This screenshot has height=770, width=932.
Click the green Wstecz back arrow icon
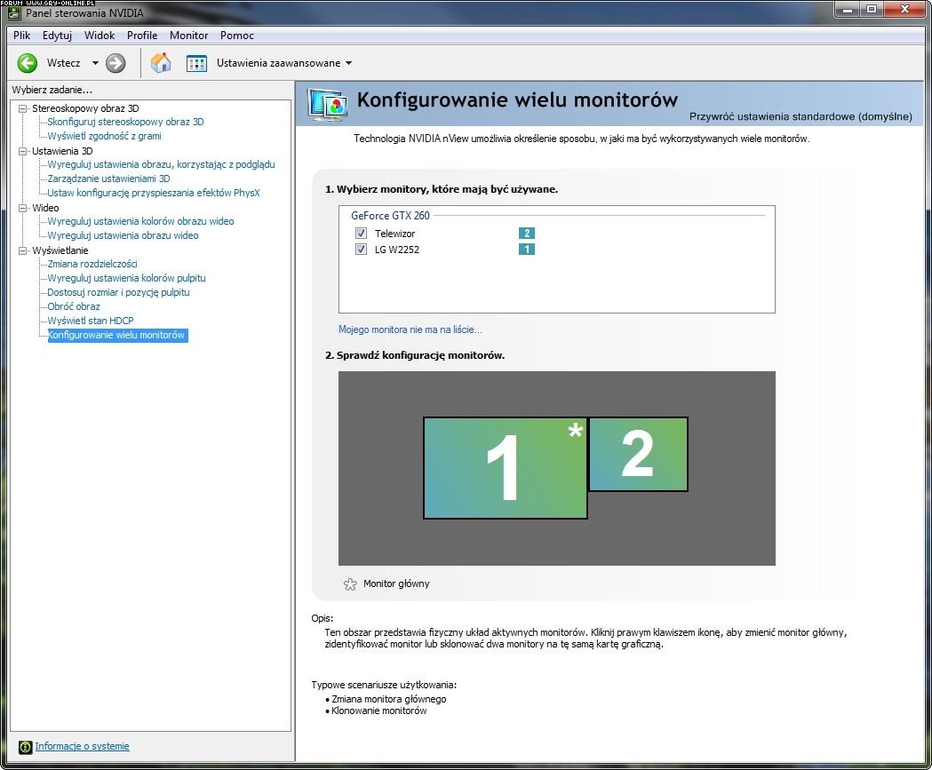pos(28,63)
